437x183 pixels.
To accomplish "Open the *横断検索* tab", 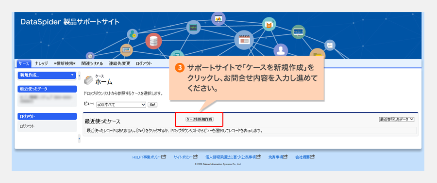I will (65, 63).
